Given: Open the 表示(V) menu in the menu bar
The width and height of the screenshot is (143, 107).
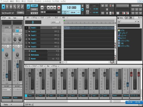Looking at the screenshot, I should pyautogui.click(x=18, y=1).
